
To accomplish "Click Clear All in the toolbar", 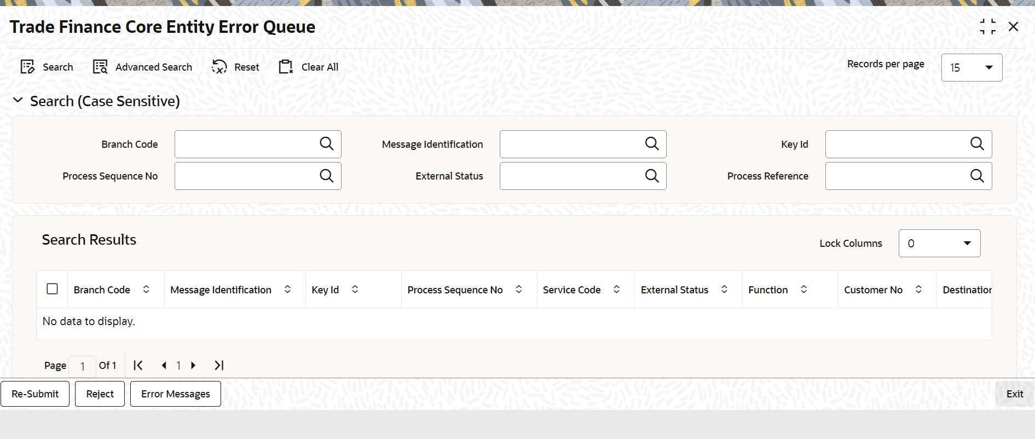I will point(309,67).
